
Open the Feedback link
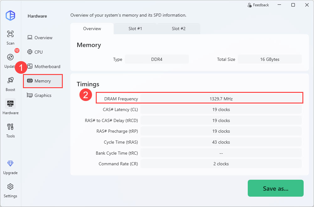point(258,5)
